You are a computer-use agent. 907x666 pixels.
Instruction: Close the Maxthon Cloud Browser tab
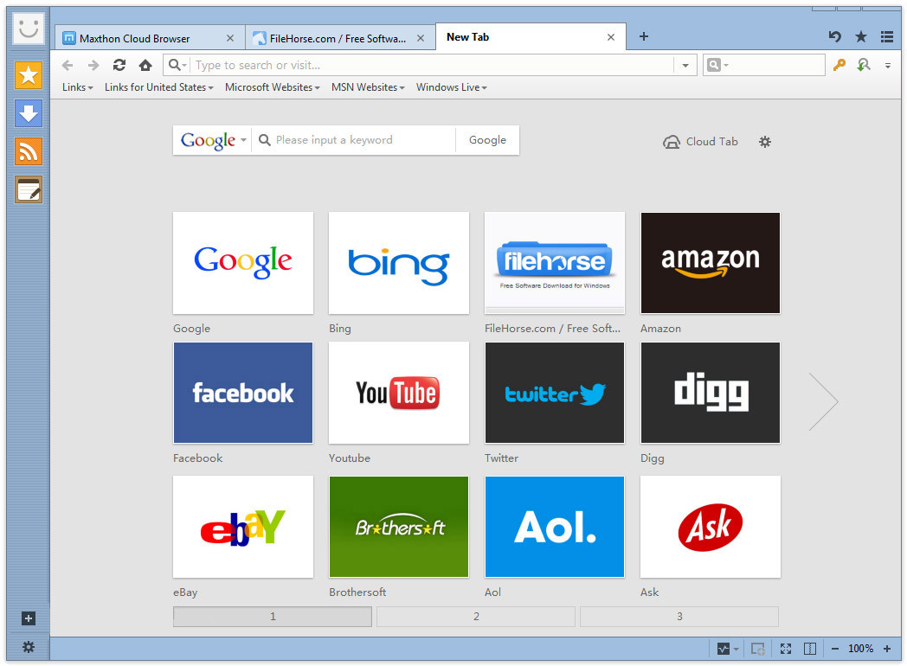click(x=230, y=38)
